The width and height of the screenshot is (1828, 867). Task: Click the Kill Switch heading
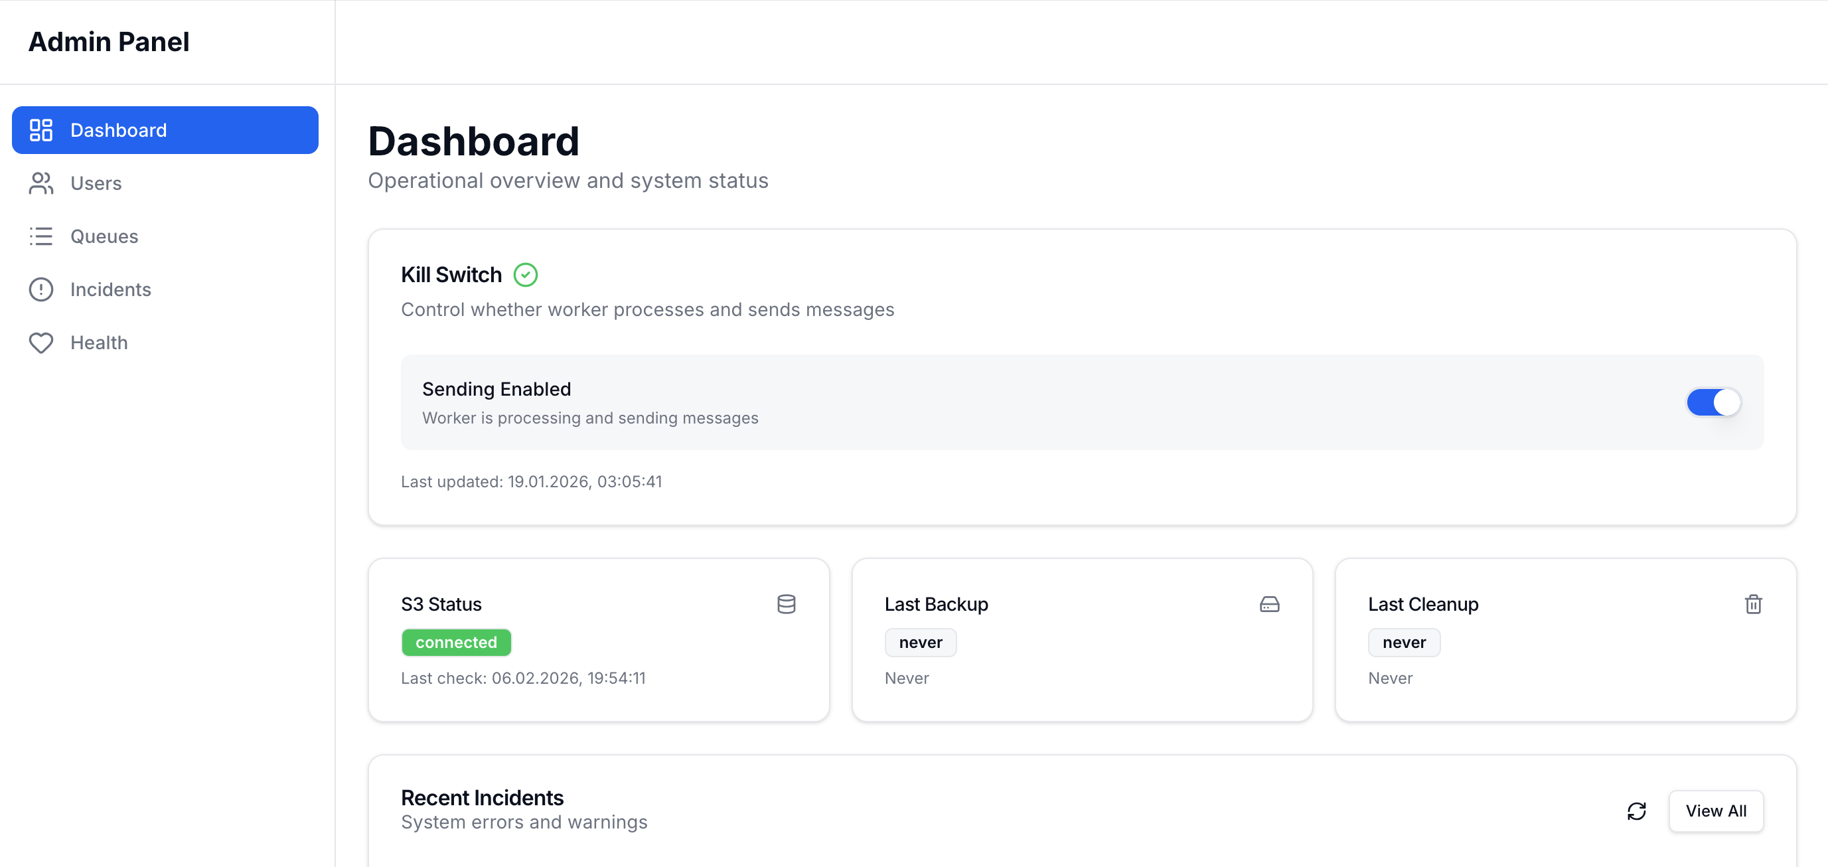(451, 275)
